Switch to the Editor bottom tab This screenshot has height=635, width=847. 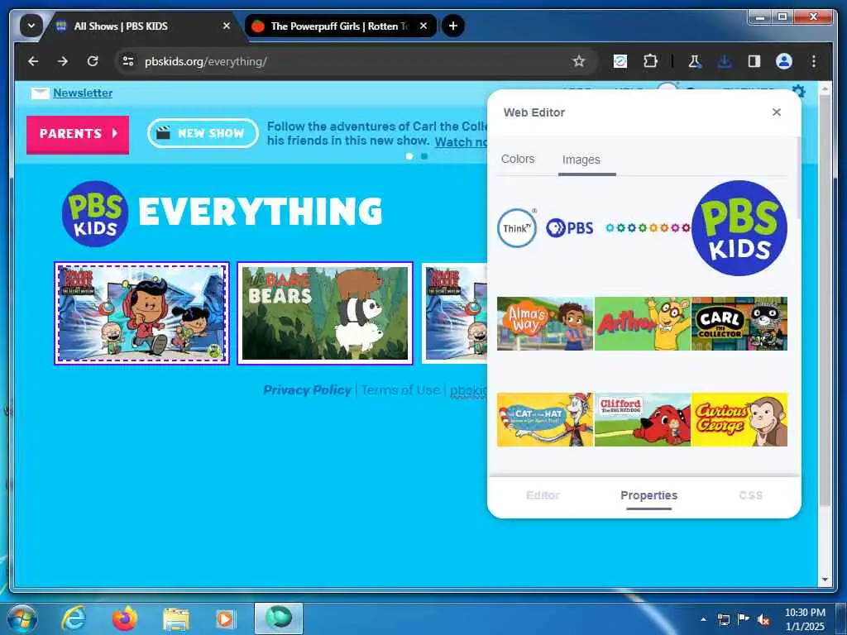pyautogui.click(x=543, y=495)
